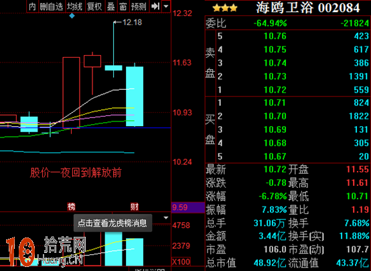
Task: Click sell level 4 price 10.75
Action: [x=275, y=50]
